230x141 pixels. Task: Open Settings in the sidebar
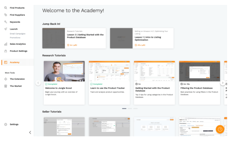coord(14,124)
